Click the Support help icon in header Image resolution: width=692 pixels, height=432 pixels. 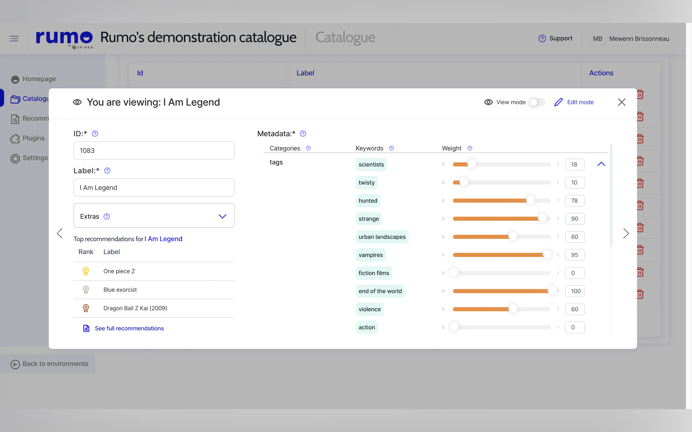tap(542, 39)
